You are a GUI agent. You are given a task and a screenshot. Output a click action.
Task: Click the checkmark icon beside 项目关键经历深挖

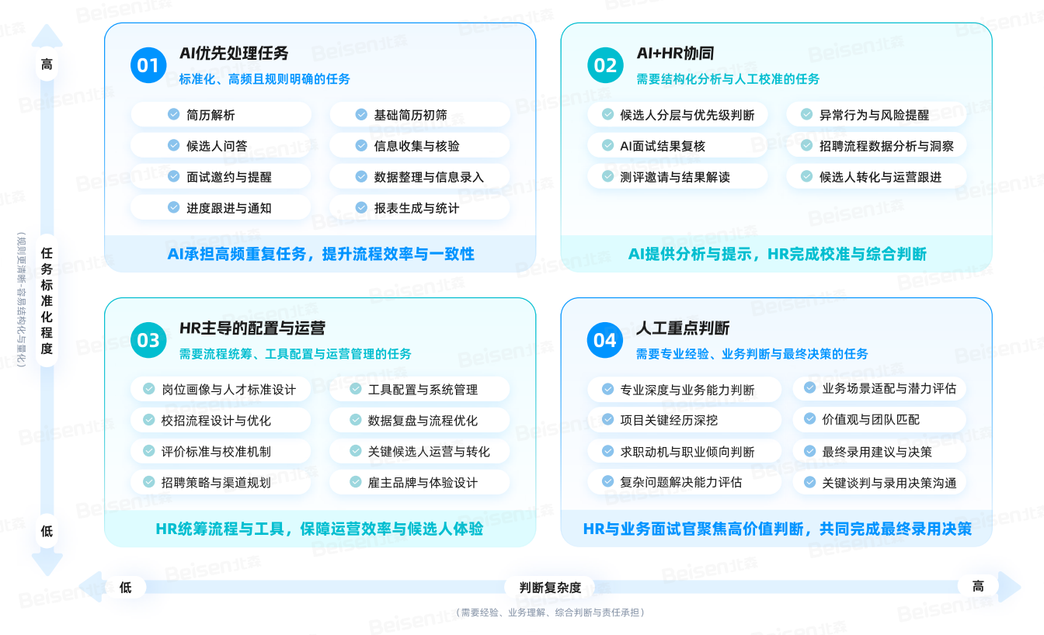click(x=607, y=419)
